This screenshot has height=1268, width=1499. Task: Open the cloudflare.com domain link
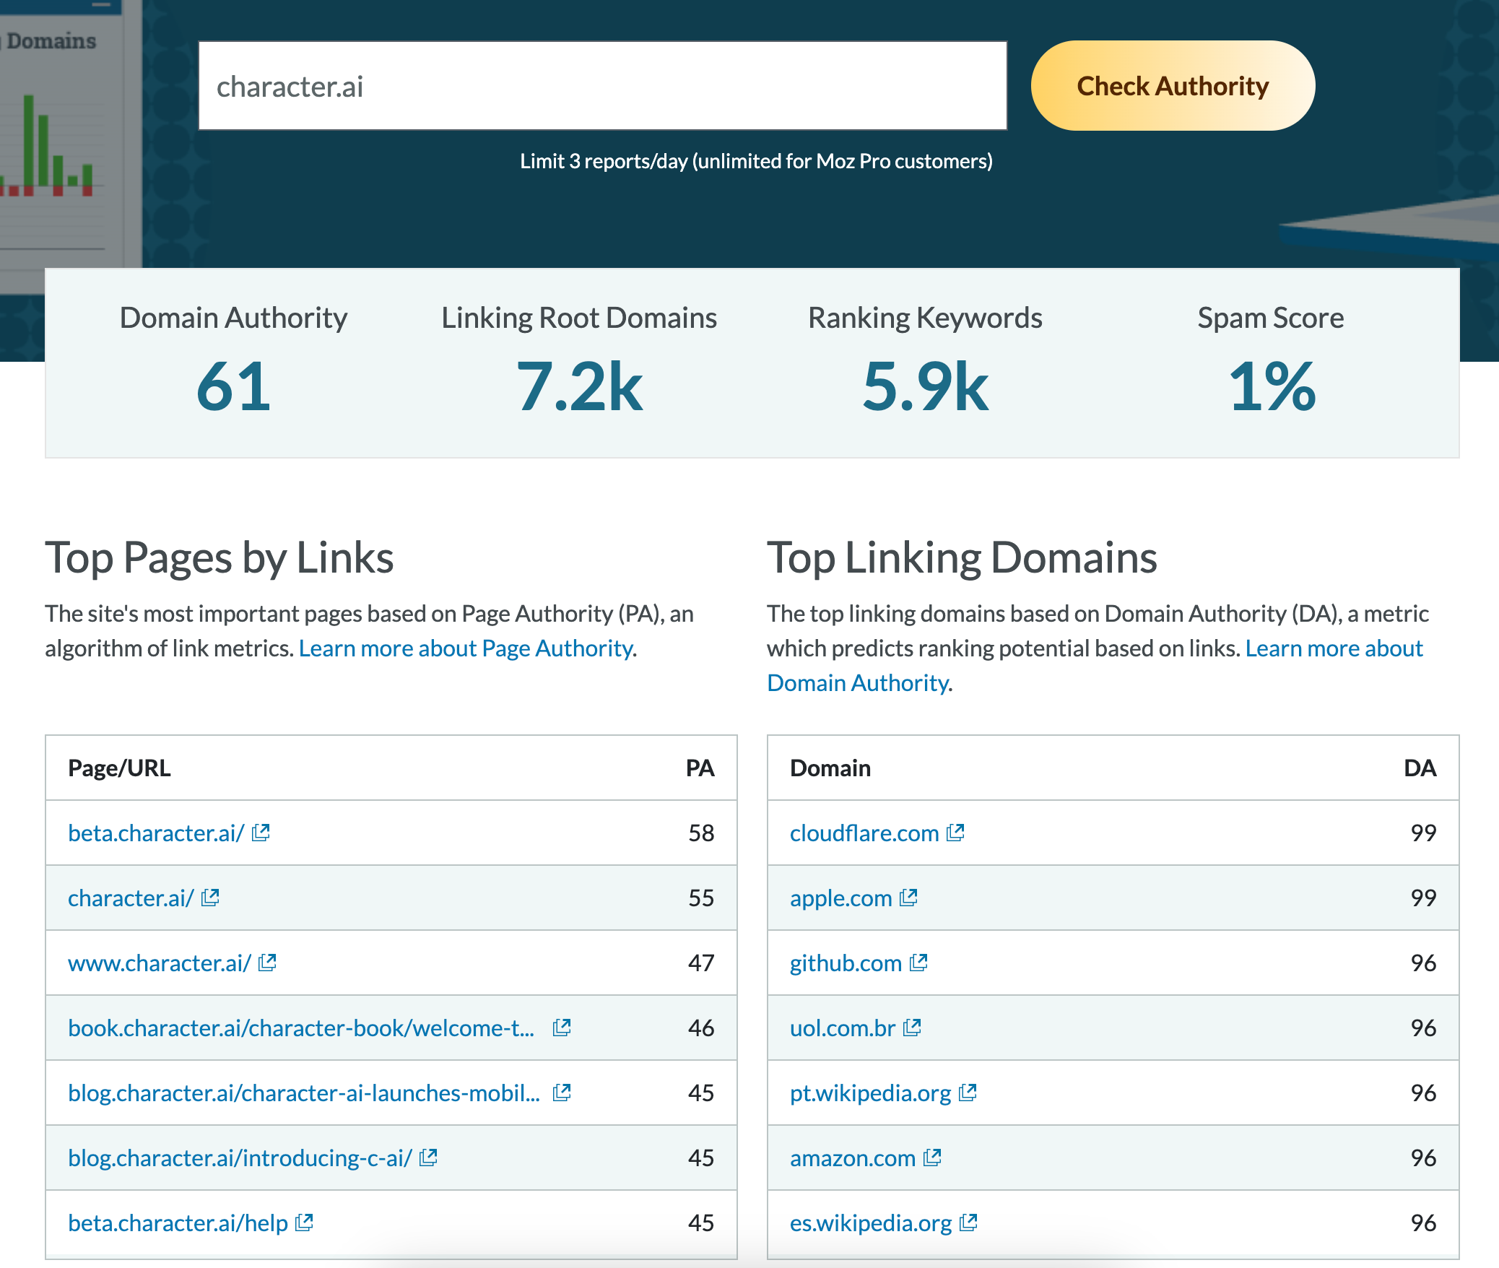[x=864, y=833]
